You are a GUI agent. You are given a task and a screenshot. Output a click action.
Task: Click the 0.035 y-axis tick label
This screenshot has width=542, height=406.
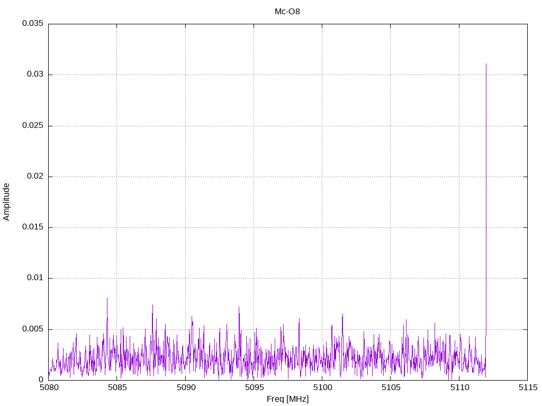pos(32,24)
